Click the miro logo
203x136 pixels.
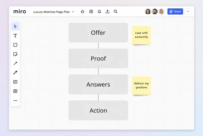pos(20,11)
